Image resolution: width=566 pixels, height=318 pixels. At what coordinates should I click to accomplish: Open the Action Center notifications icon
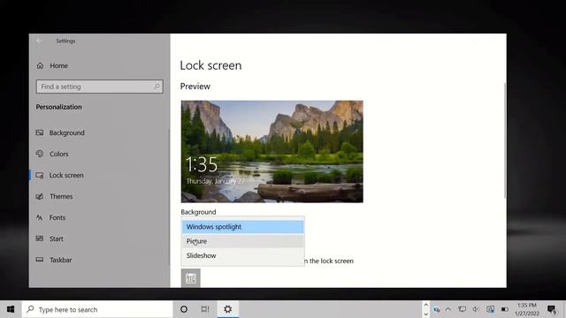pos(552,309)
